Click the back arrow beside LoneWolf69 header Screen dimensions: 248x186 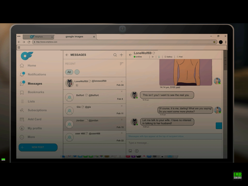[x=130, y=55]
